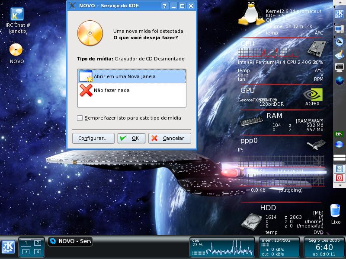The width and height of the screenshot is (346, 259).
Task: Switch to virtual desktop 3 in pager
Action: tap(26, 252)
